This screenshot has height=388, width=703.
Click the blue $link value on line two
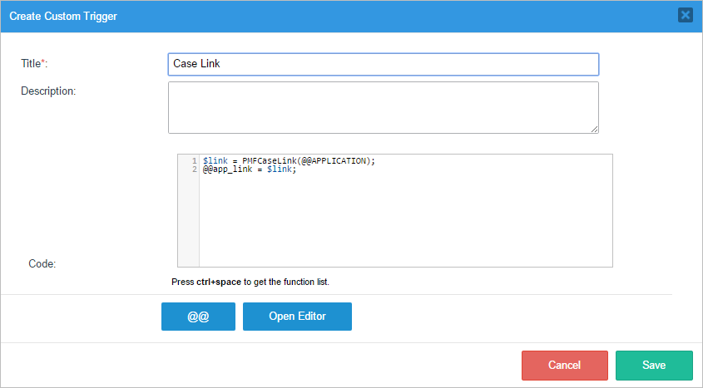pos(279,169)
